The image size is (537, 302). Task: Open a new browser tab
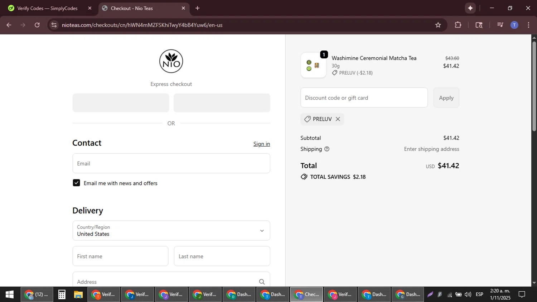pos(198,8)
